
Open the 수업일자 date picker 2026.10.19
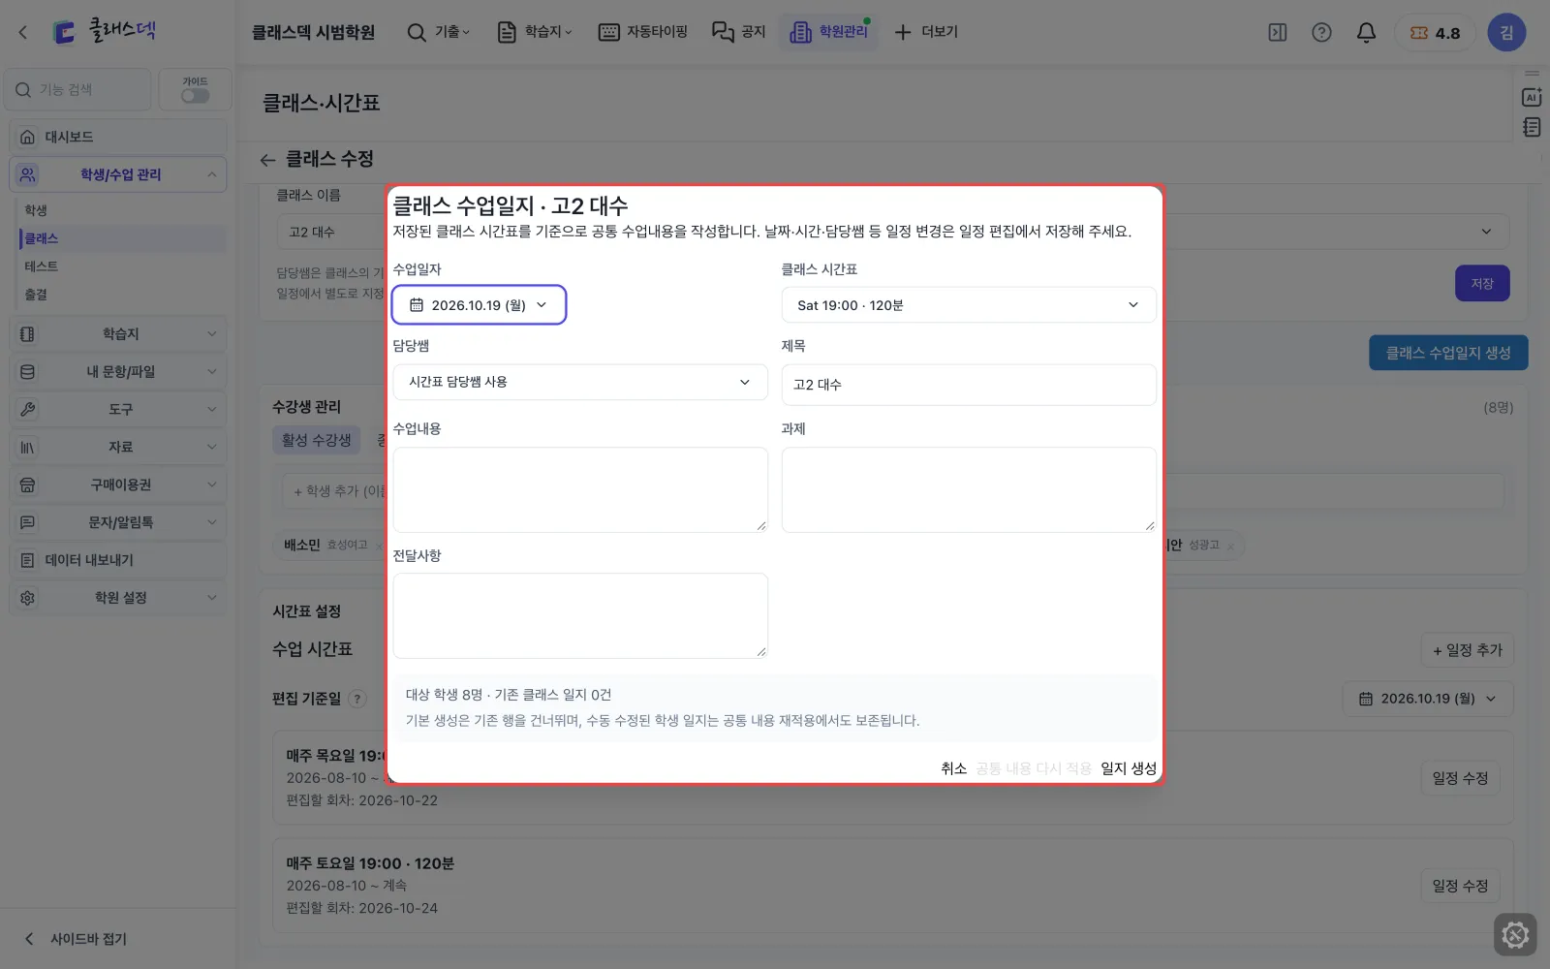479,305
